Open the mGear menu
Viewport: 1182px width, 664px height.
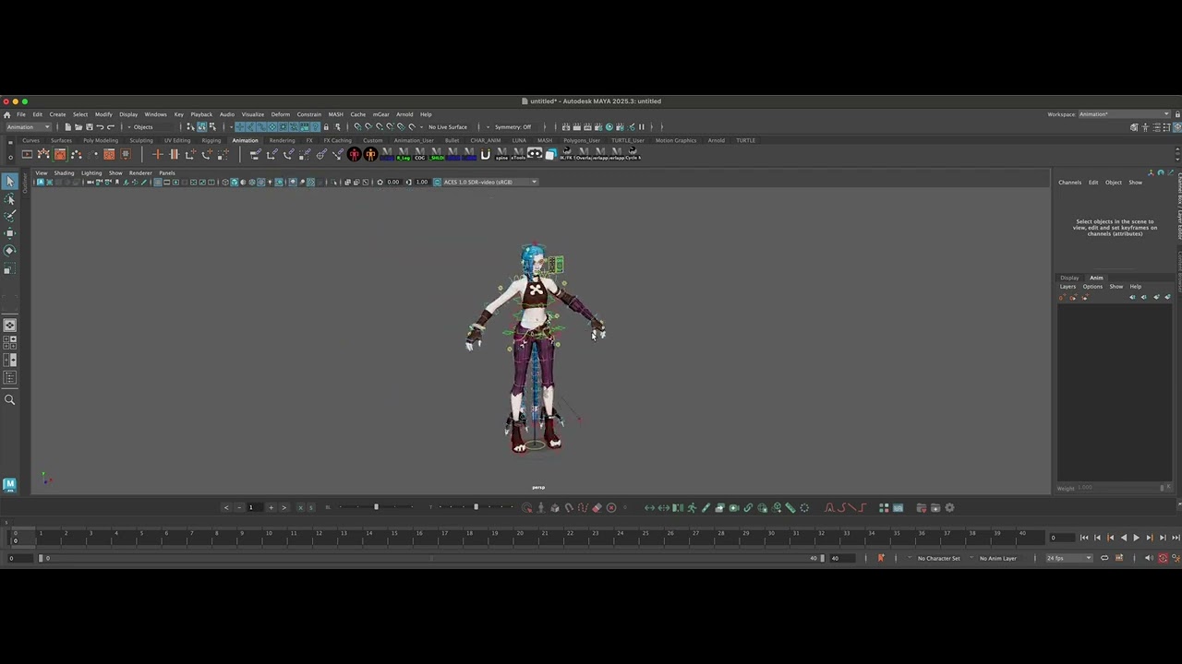tap(380, 114)
